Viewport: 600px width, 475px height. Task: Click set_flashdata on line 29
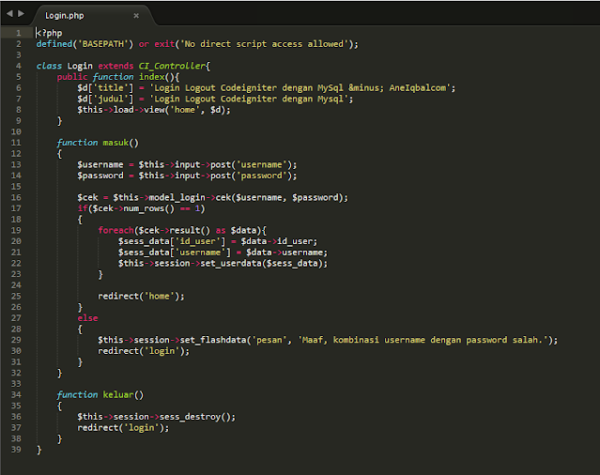click(213, 340)
